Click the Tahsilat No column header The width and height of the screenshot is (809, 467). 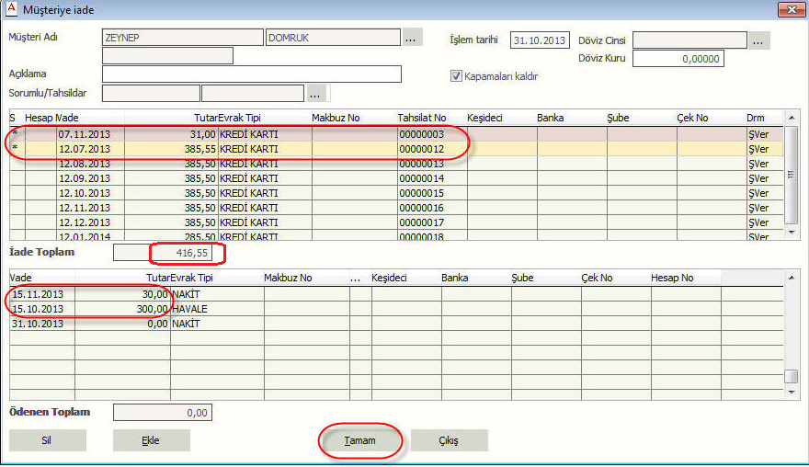421,118
